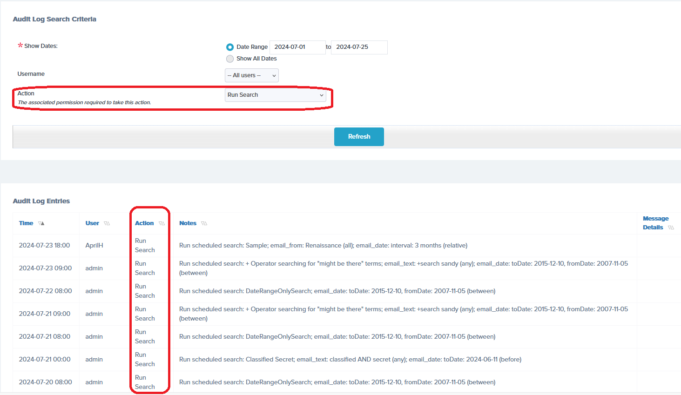Click the Classified Secret scheduled search note
681x395 pixels.
(350, 360)
